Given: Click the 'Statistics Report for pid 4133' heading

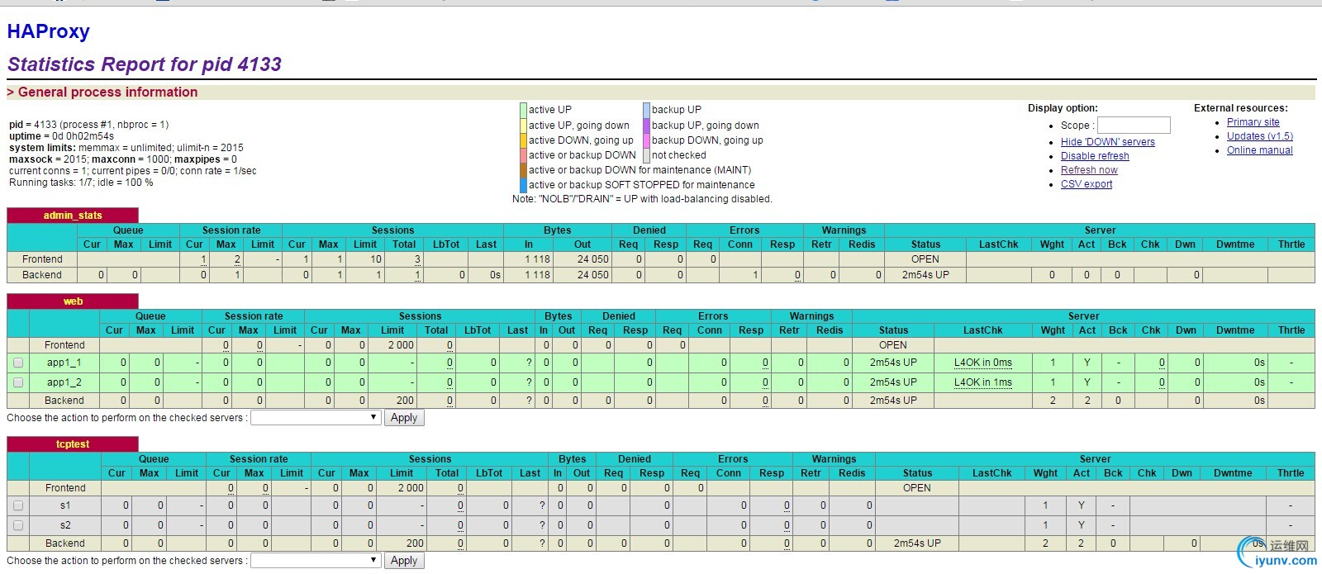Looking at the screenshot, I should point(145,64).
